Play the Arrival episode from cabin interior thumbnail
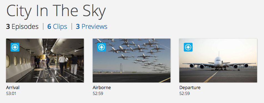The height and width of the screenshot is (103, 264). tap(45, 61)
